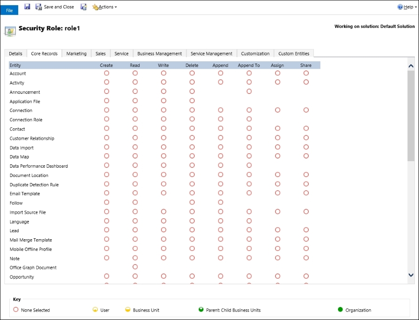Toggle Note Assign privilege circle
The height and width of the screenshot is (320, 419).
[277, 258]
